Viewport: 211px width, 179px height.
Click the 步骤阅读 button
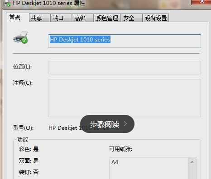107,124
